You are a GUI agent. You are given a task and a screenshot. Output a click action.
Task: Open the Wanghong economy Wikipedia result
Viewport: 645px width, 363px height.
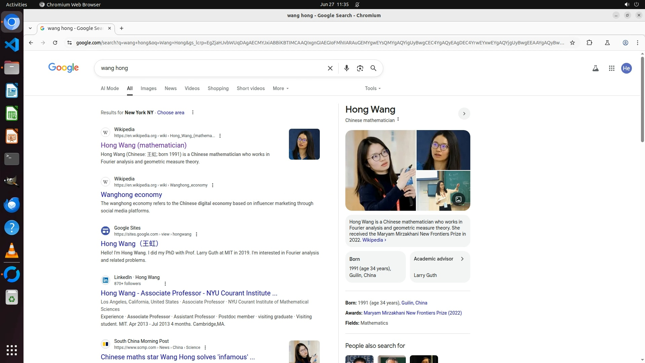(x=131, y=195)
